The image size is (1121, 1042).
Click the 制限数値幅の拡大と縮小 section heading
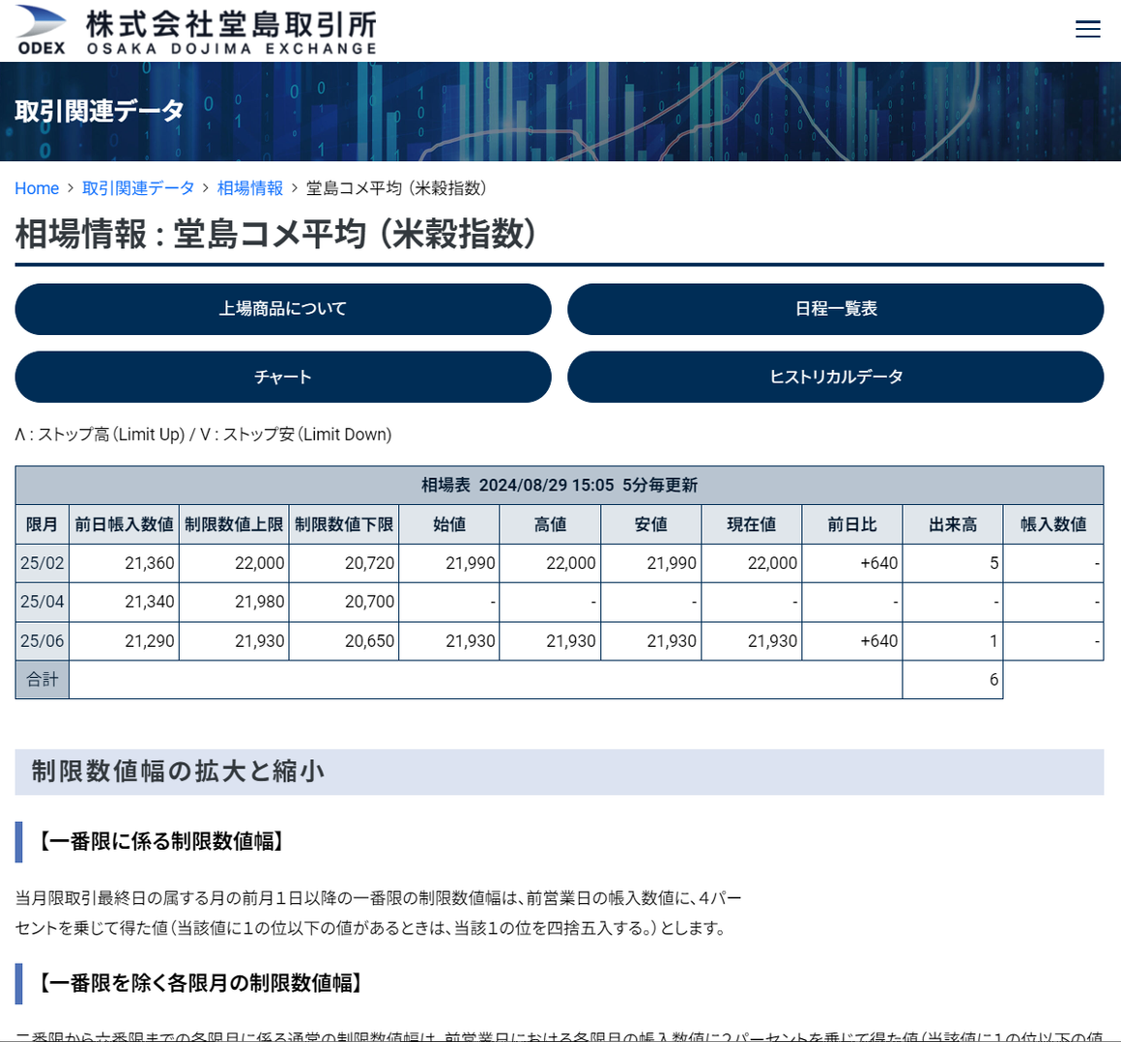(x=178, y=772)
